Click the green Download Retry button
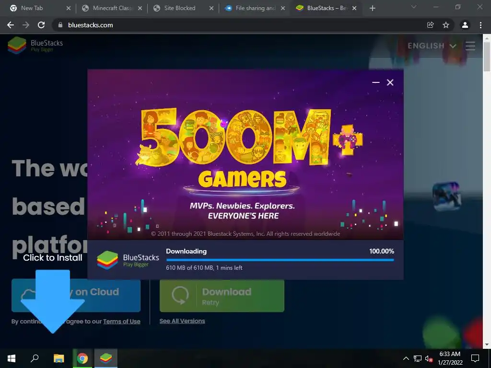491x368 pixels. coord(222,296)
